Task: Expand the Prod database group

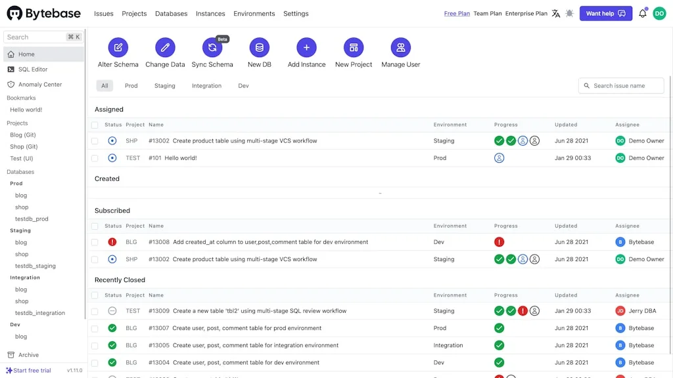Action: point(16,183)
